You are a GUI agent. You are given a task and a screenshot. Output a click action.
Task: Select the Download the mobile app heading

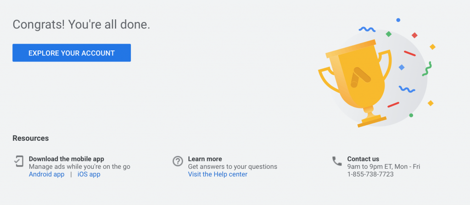tap(66, 159)
